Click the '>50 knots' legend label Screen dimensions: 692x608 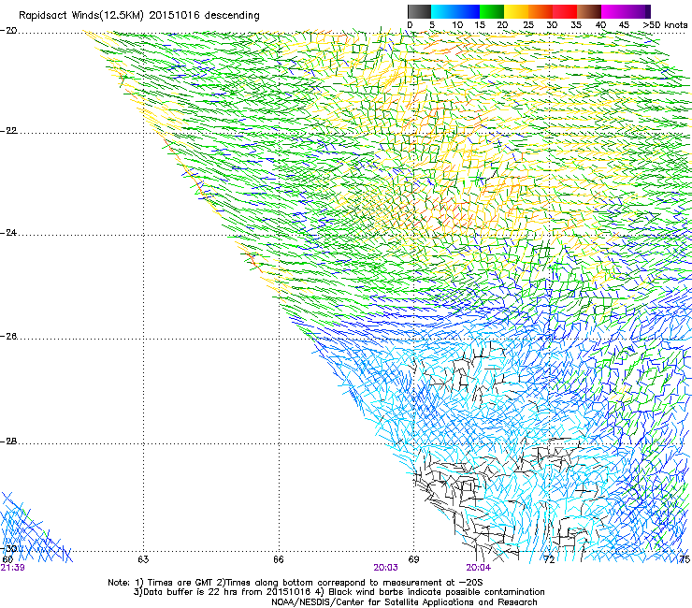coord(665,25)
